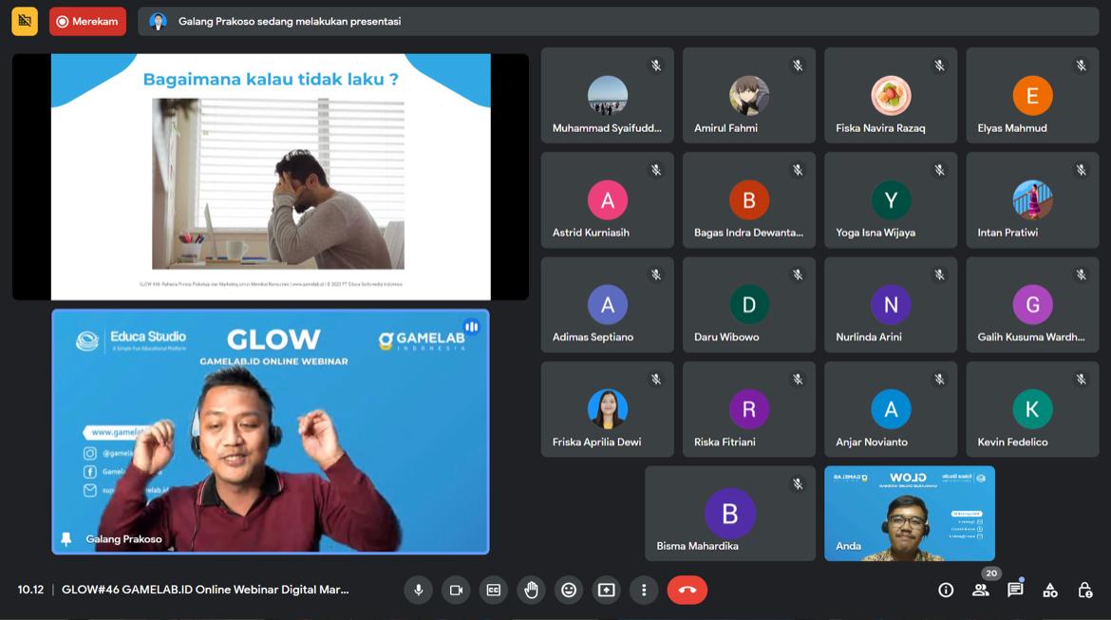Open the chat panel
Screen dimensions: 1111x620
tap(1015, 591)
